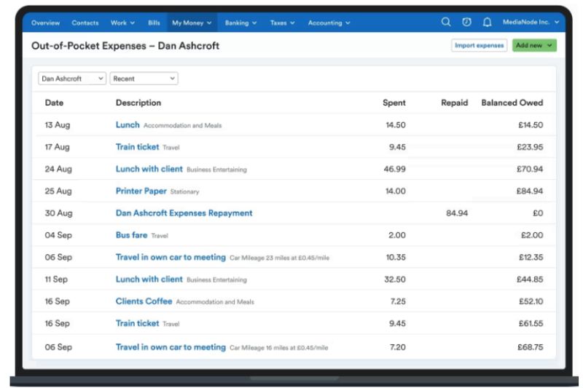Image resolution: width=583 pixels, height=388 pixels.
Task: Expand the Banking menu
Action: point(240,23)
